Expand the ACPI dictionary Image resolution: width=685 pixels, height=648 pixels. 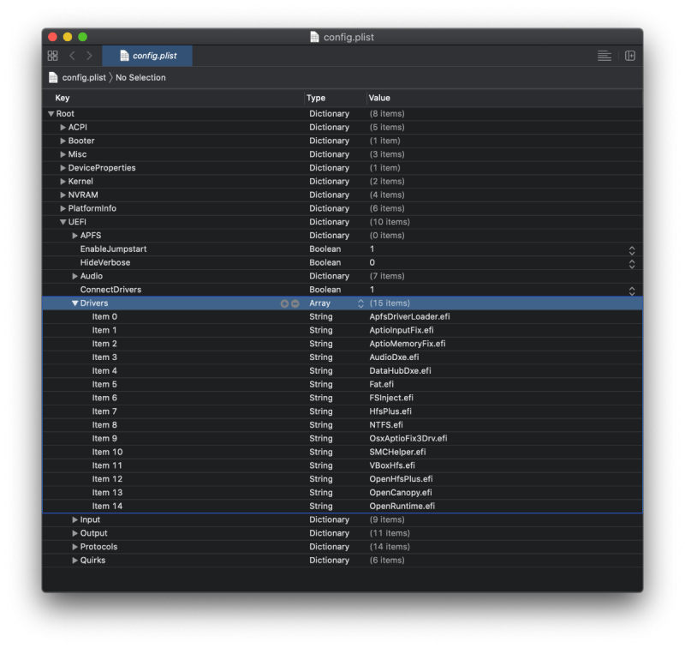[x=63, y=128]
